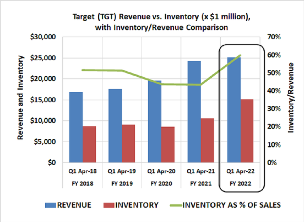This screenshot has width=304, height=222.
Task: Select the blue REVENUE legend swatch
Action: (51, 205)
